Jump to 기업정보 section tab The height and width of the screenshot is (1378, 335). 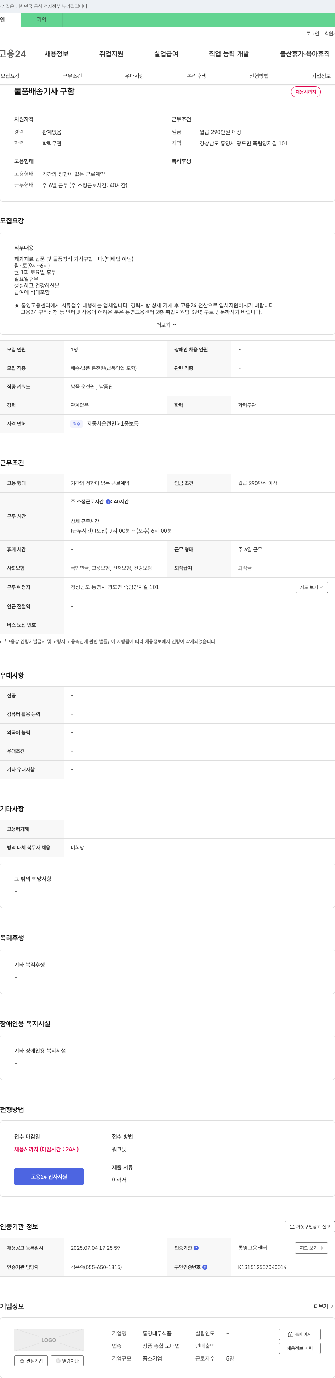321,76
